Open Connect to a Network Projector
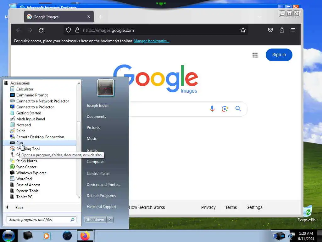 42,101
